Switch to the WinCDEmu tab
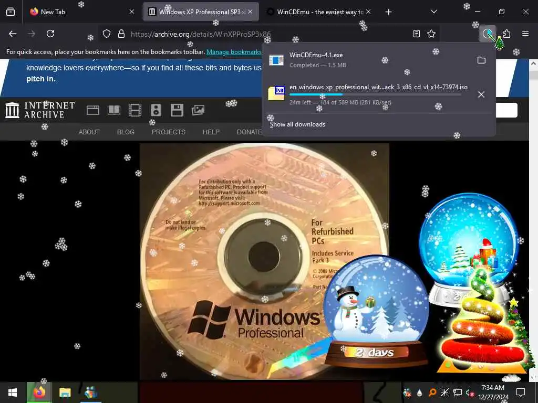Viewport: 538px width, 403px height. point(319,12)
